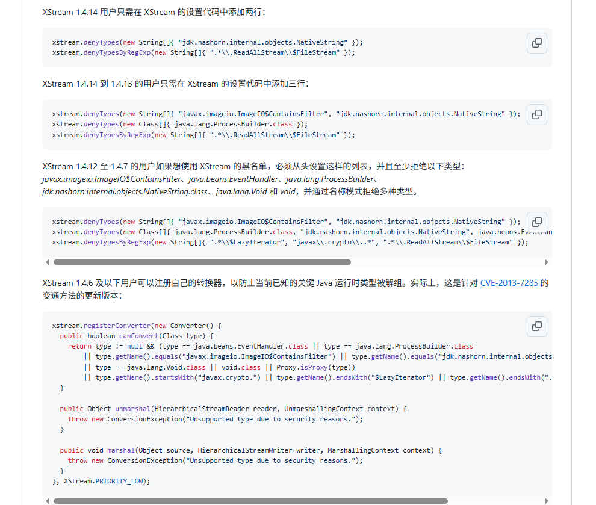Click the code line '}, XStream.PRIORITY_LOW);'
This screenshot has width=596, height=505.
[101, 481]
